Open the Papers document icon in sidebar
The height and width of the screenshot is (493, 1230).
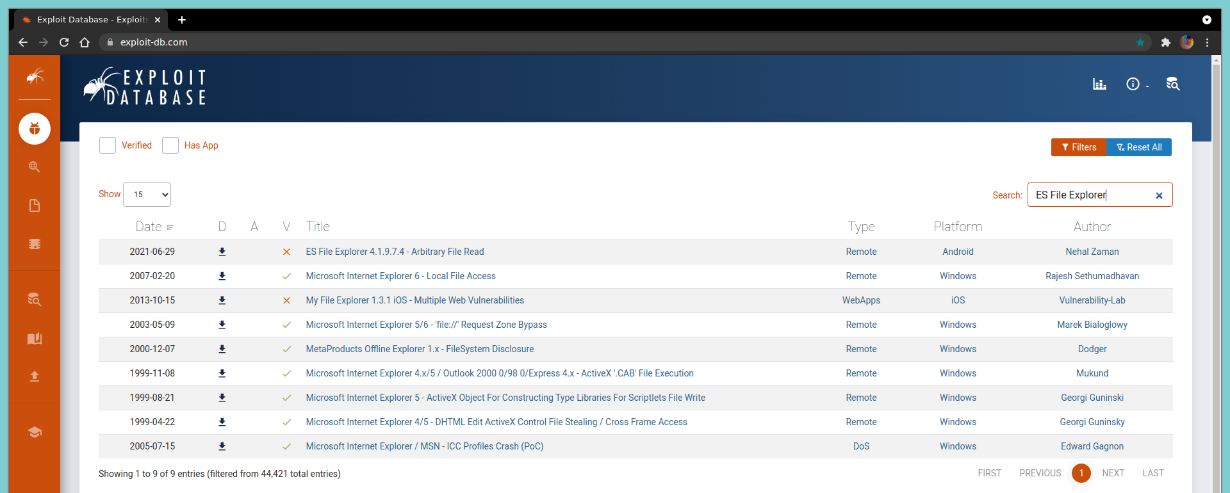pyautogui.click(x=35, y=206)
